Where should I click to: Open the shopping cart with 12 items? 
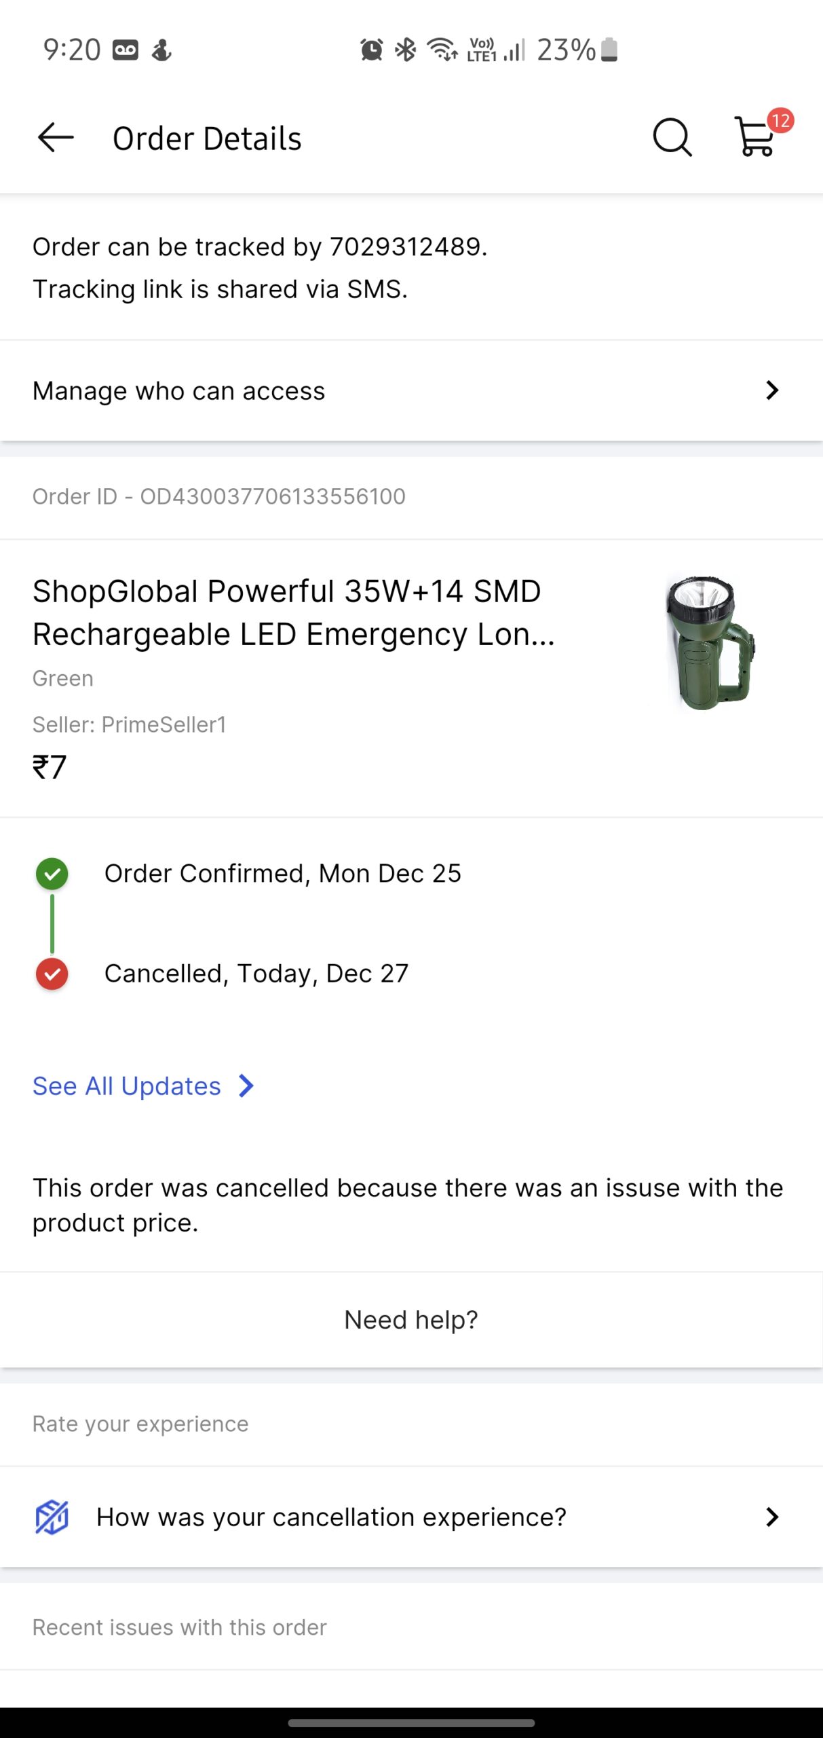(x=756, y=138)
